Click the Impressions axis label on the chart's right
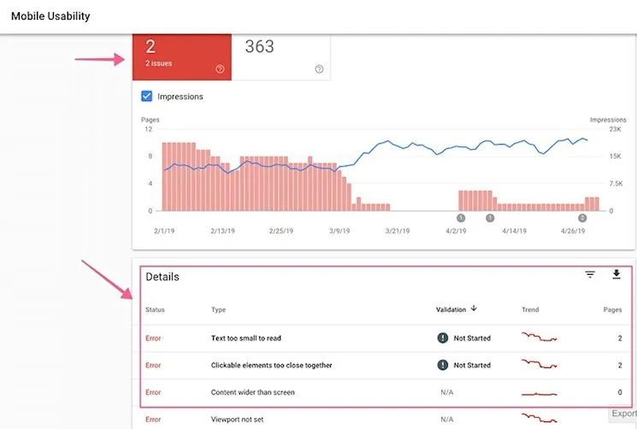This screenshot has width=637, height=429. [x=608, y=120]
